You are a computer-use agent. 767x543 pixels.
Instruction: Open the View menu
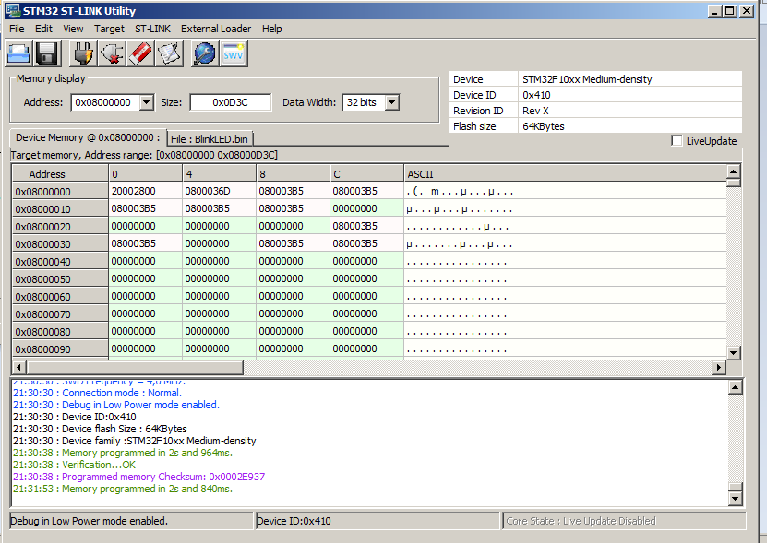point(73,29)
